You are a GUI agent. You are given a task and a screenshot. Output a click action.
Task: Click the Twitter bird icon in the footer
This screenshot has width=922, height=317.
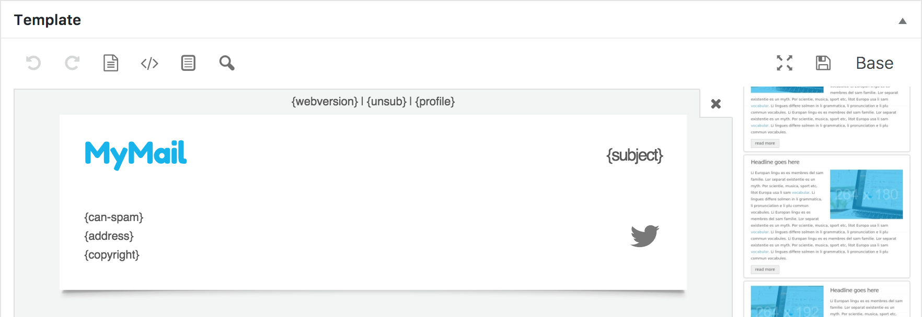(646, 235)
